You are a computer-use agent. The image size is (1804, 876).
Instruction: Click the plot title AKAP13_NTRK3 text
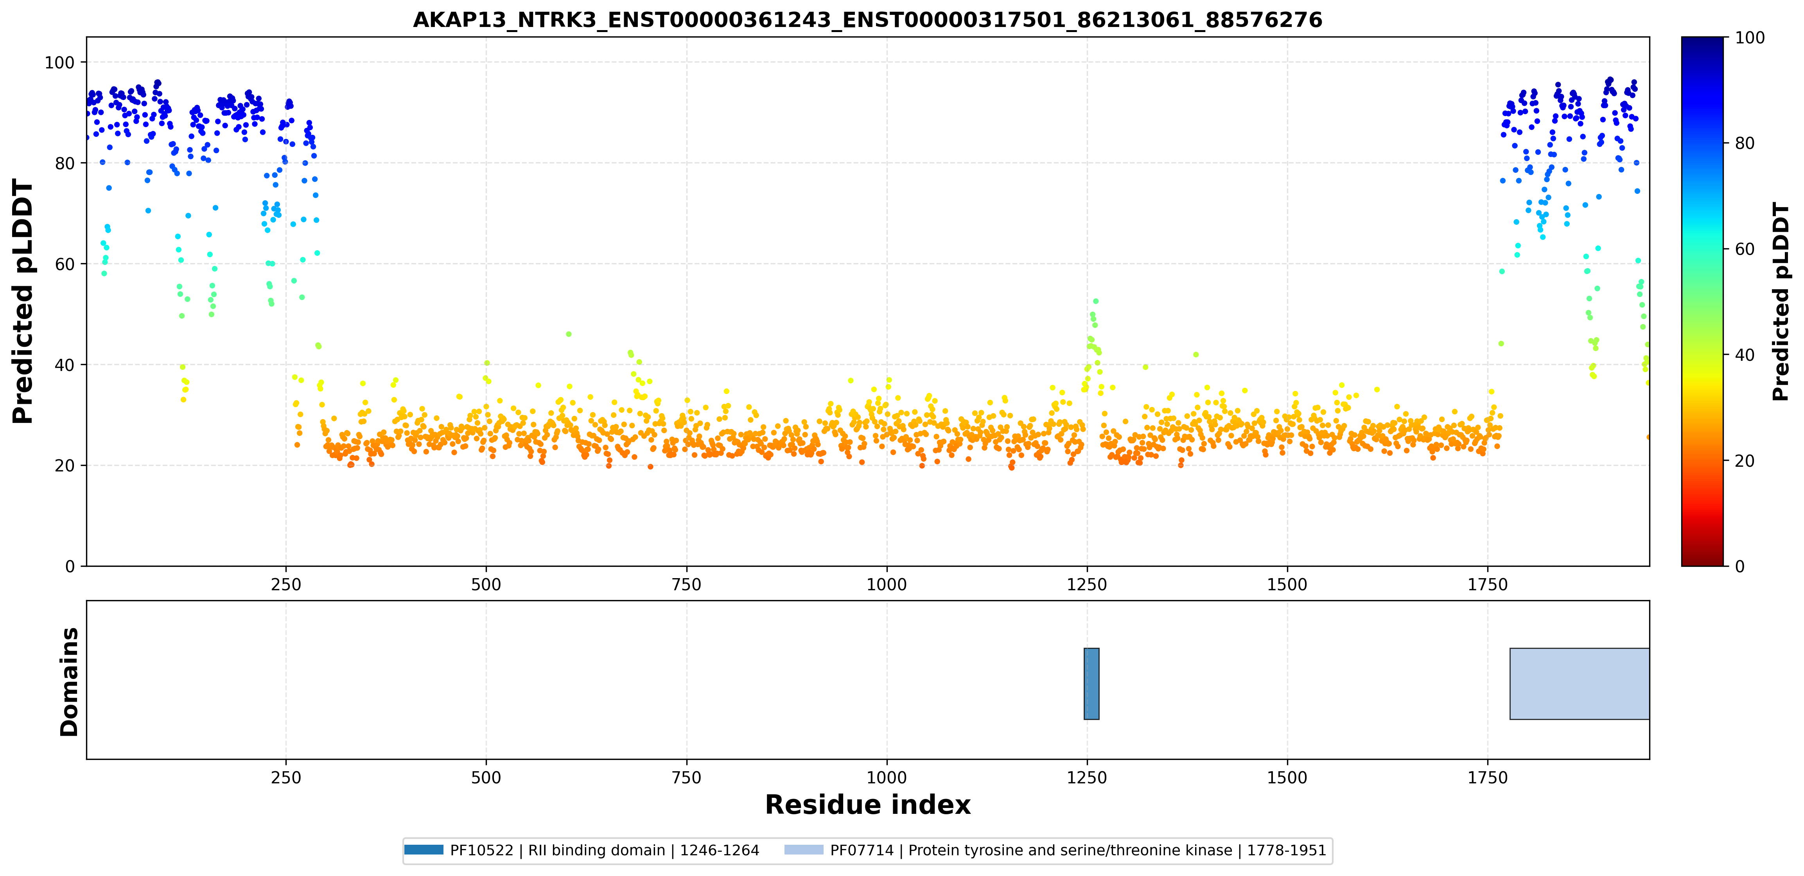(x=867, y=20)
